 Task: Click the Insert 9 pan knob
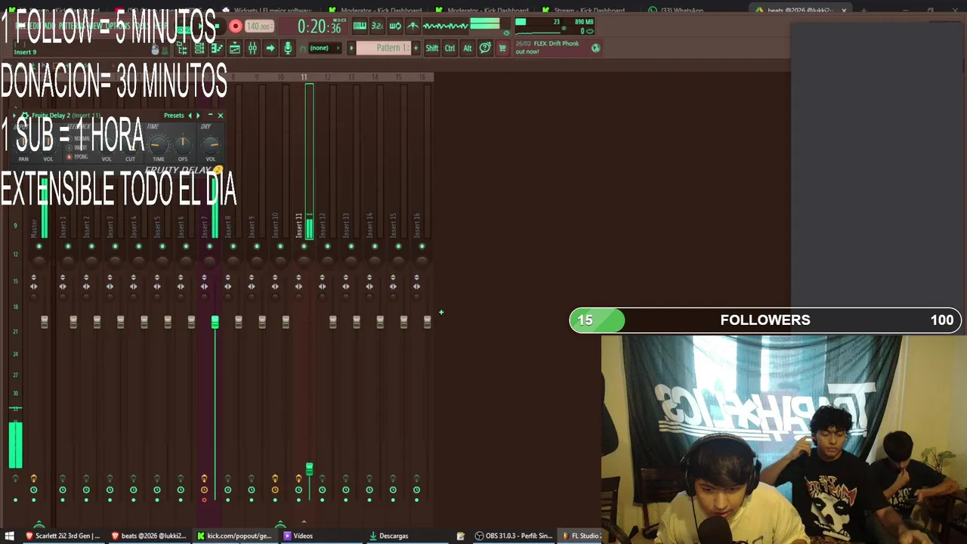tap(257, 261)
